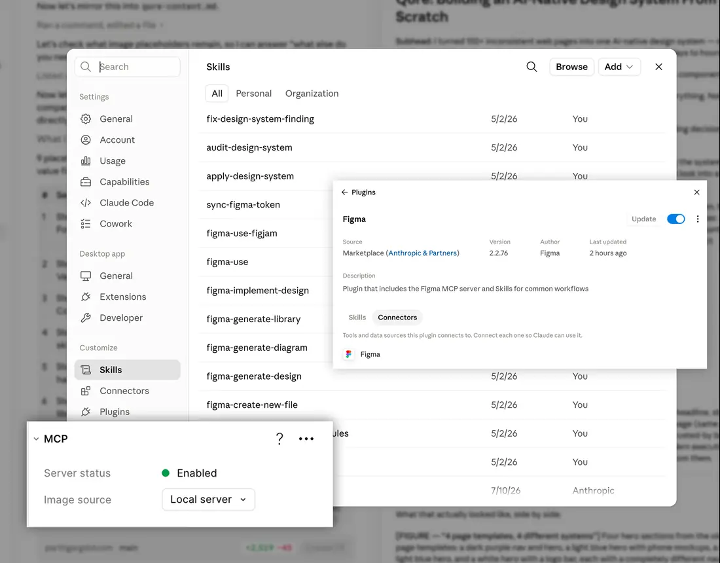Click the version value 2.2.76
Viewport: 720px width, 563px height.
click(498, 253)
